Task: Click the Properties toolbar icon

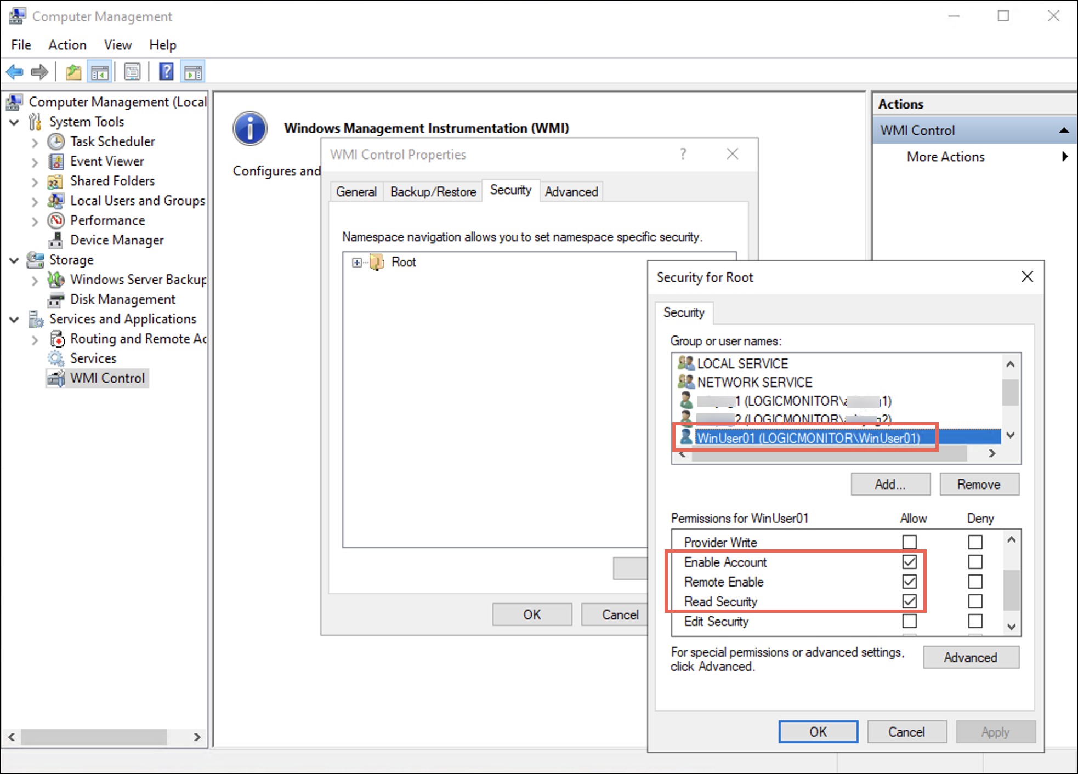Action: click(132, 71)
